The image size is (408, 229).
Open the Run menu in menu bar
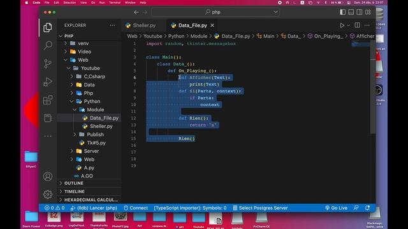[x=102, y=3]
